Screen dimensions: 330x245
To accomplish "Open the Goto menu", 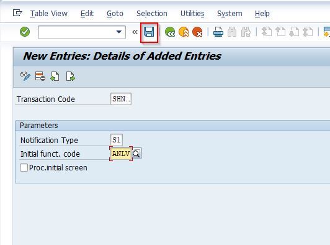I will tap(115, 14).
